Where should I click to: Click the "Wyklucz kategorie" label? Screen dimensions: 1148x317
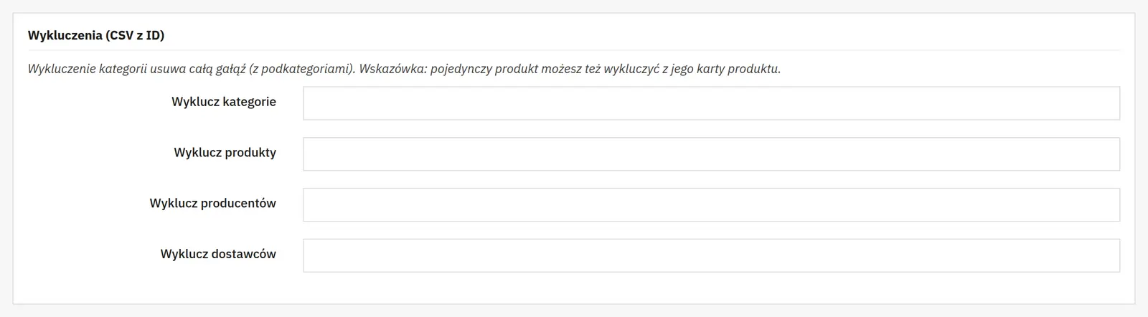[x=224, y=102]
